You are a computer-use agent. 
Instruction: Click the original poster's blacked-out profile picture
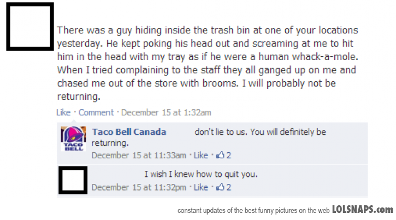click(x=30, y=27)
